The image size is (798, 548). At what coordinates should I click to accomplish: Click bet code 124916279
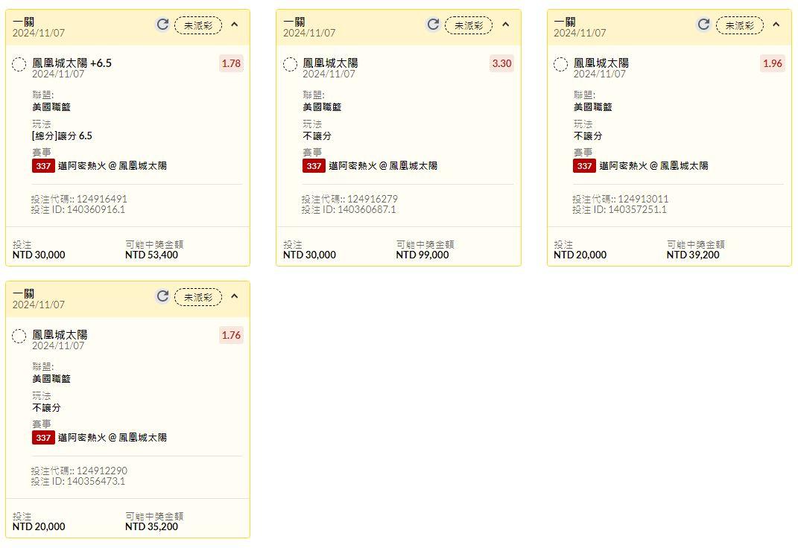tap(373, 199)
